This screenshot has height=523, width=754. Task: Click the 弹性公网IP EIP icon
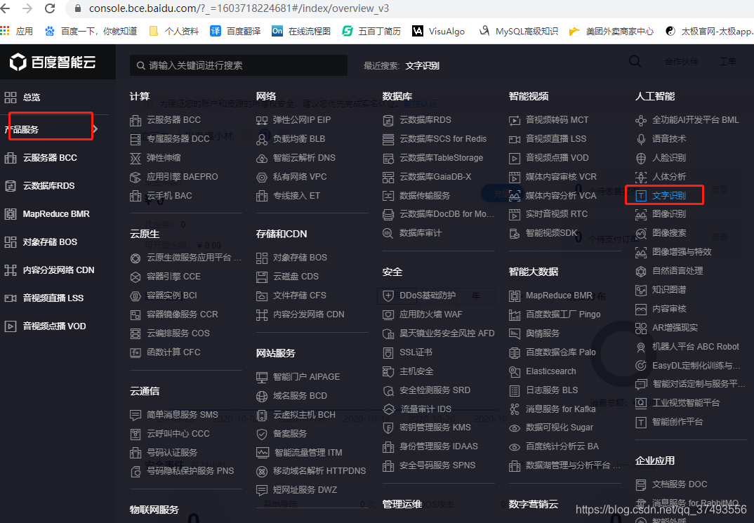pos(262,120)
